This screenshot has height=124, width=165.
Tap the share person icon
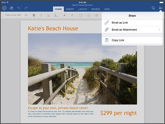tap(160, 8)
